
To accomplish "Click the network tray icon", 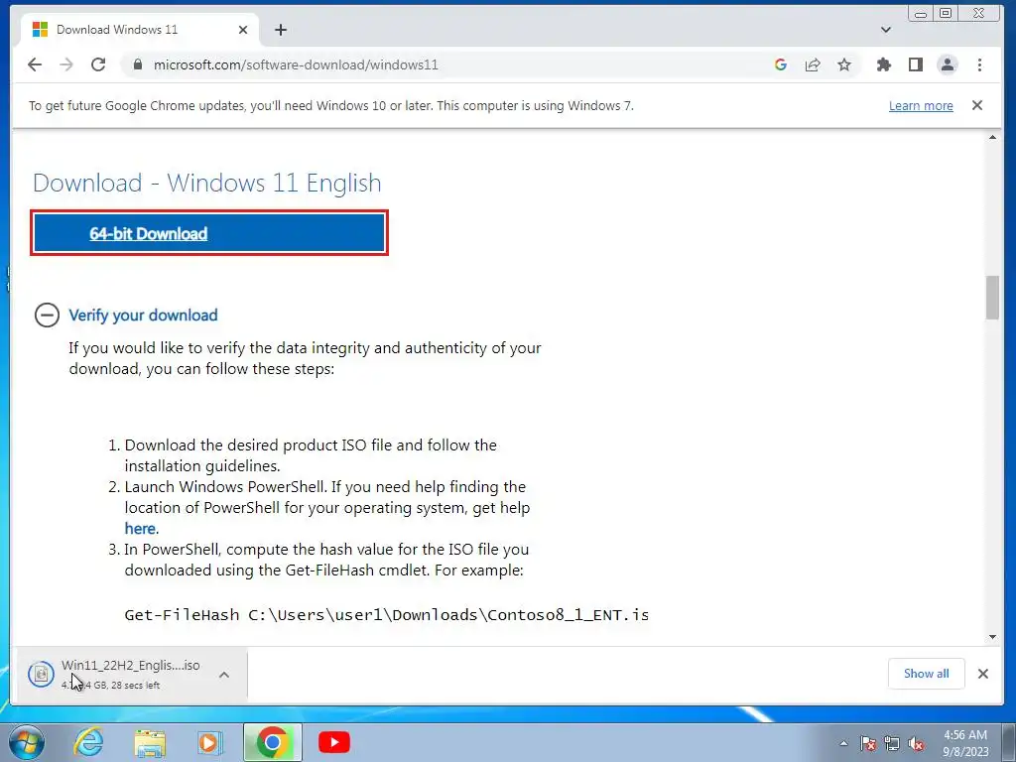I will pos(892,743).
